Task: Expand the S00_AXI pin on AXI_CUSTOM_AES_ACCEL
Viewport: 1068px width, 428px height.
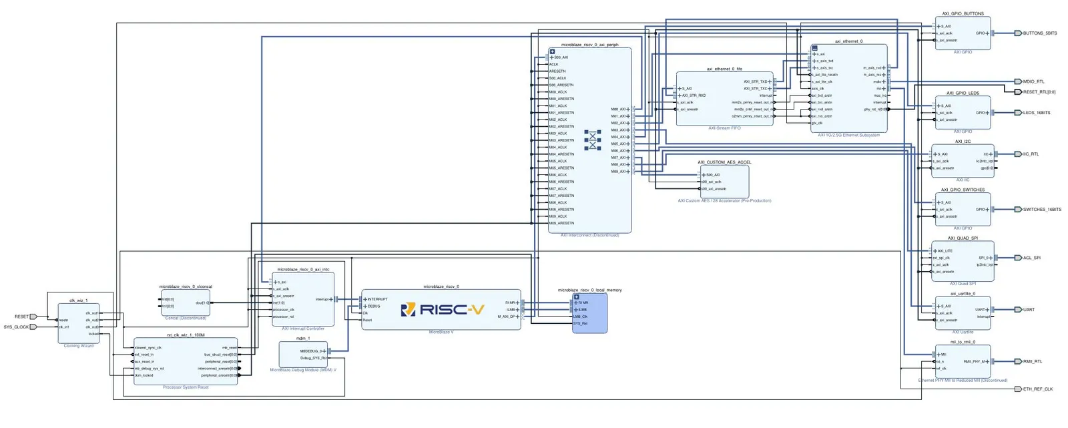Action: pos(704,175)
